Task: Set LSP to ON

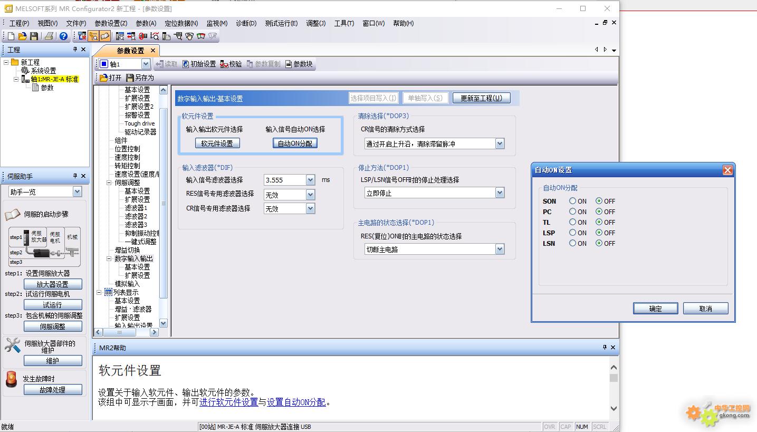Action: (x=573, y=233)
